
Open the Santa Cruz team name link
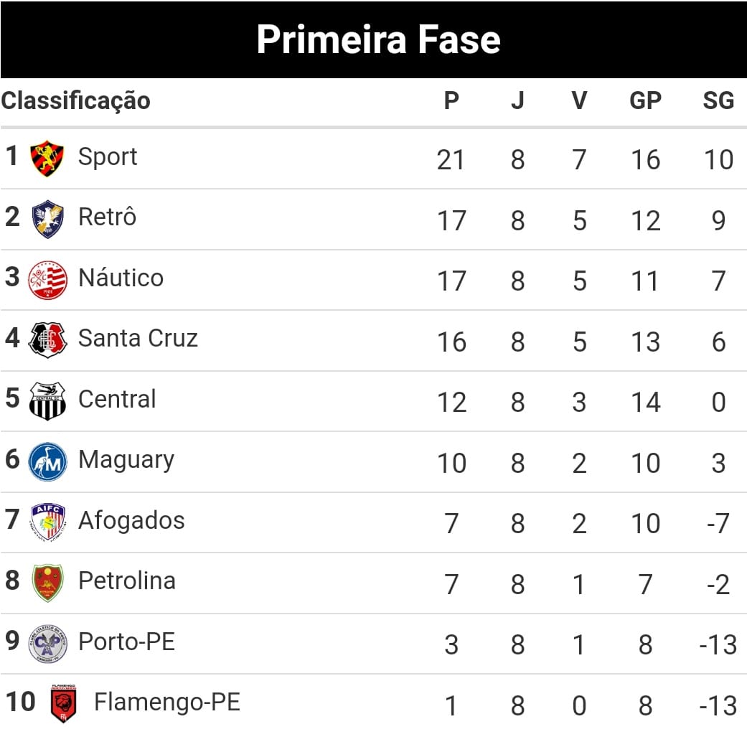click(x=138, y=338)
